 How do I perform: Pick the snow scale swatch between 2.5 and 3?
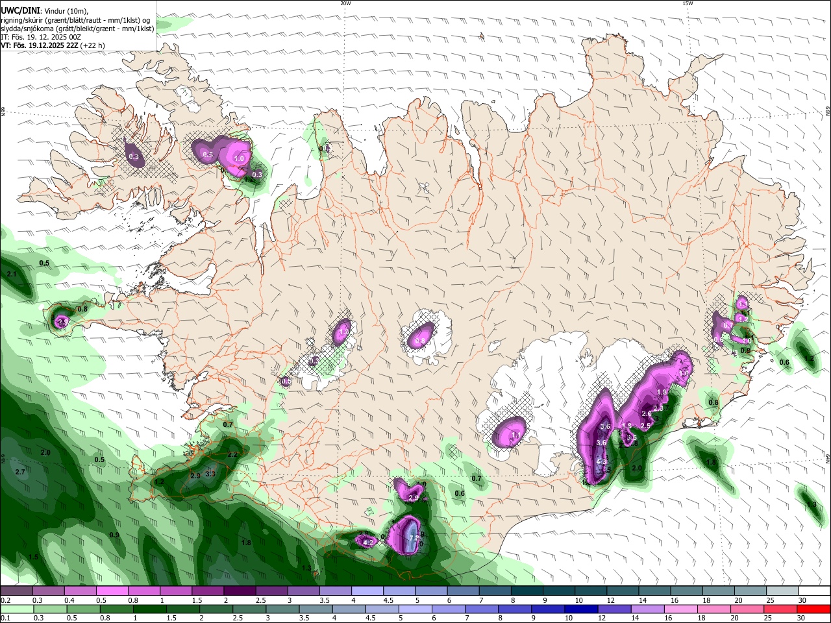click(x=272, y=591)
